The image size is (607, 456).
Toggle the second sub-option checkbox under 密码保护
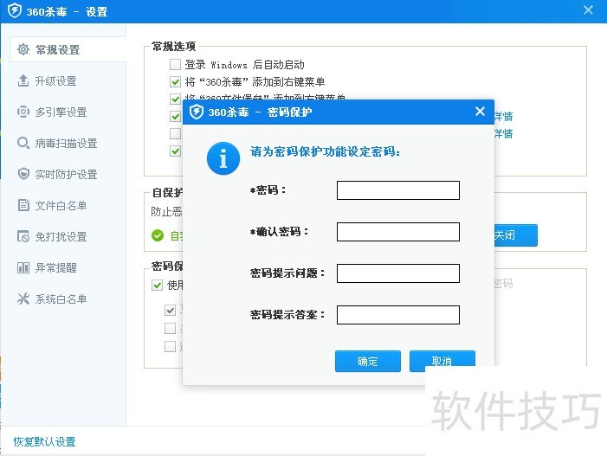pyautogui.click(x=170, y=328)
